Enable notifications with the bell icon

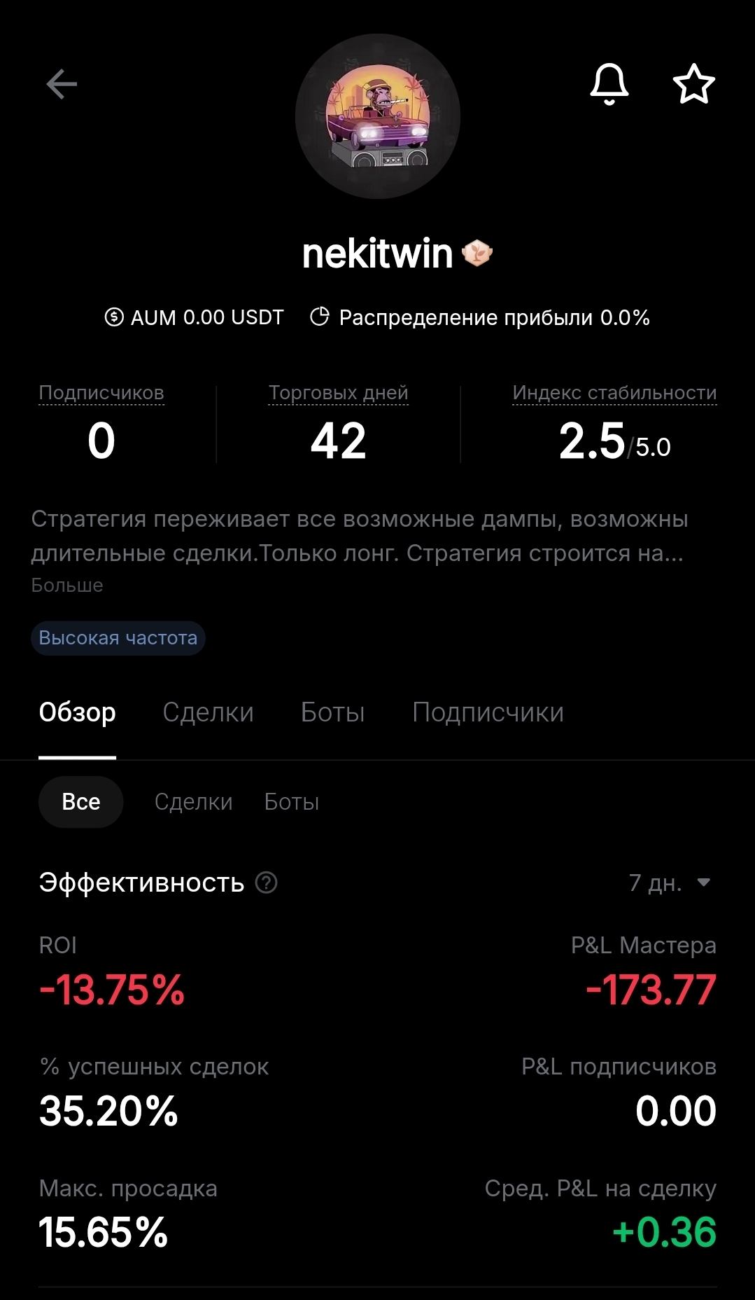(x=609, y=84)
